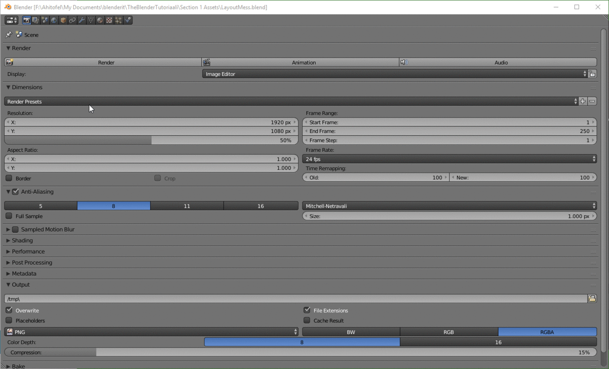Open the Scene properties tab
This screenshot has width=609, height=369.
[x=45, y=20]
